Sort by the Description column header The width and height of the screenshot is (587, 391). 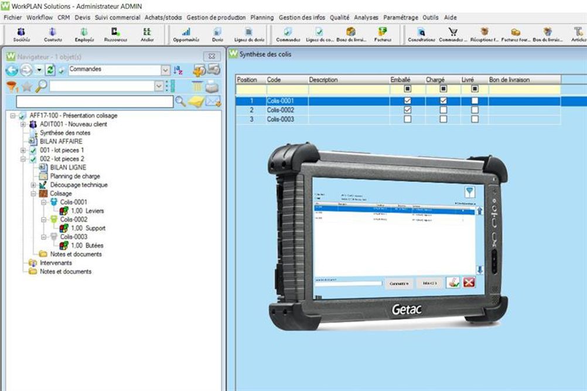[349, 80]
